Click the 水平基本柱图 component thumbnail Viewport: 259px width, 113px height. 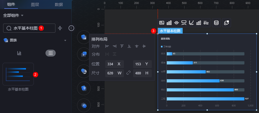tap(18, 74)
